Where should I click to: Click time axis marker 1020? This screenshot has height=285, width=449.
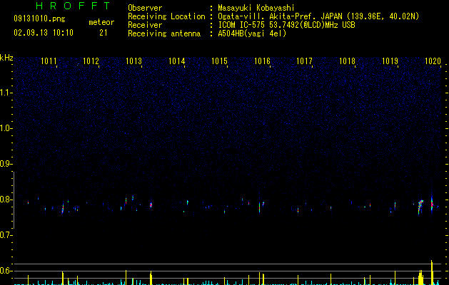(433, 61)
